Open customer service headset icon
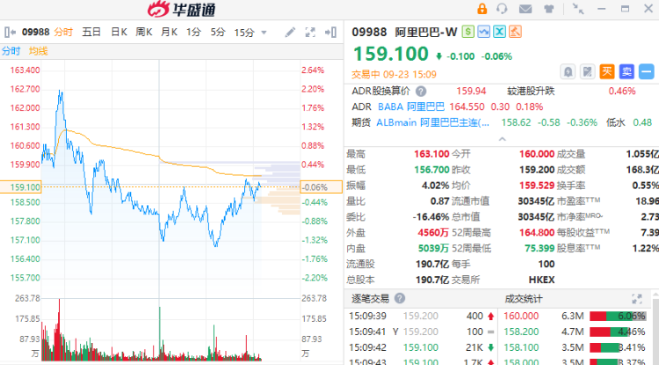 tap(502, 9)
